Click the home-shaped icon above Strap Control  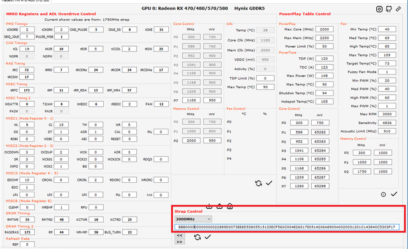click(229, 206)
